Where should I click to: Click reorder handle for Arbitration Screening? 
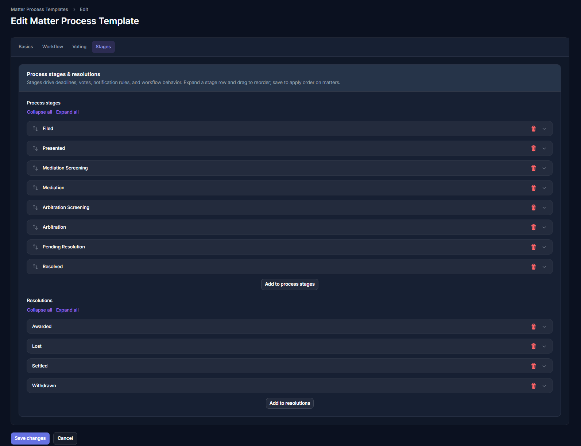click(x=35, y=207)
